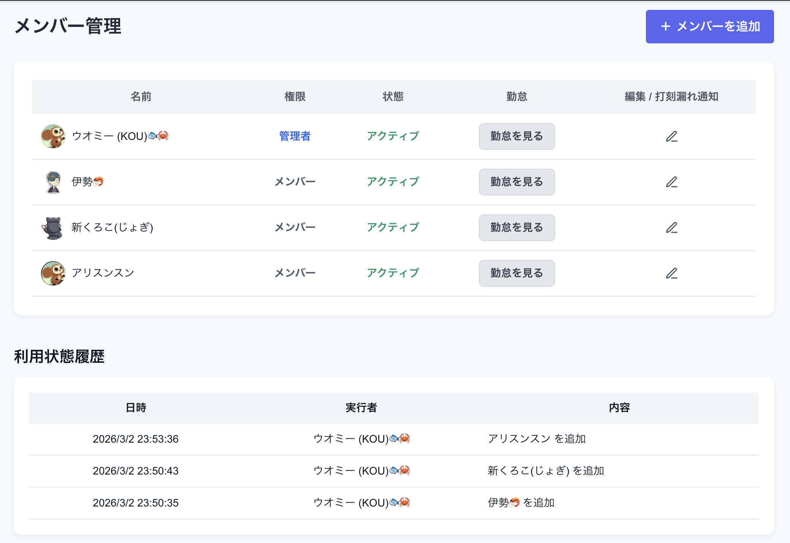Click the 編集 / 打刻漏れ通知 column header
Viewport: 790px width, 543px height.
click(671, 97)
